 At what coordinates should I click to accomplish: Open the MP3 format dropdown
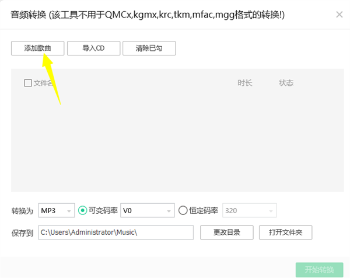pos(57,210)
